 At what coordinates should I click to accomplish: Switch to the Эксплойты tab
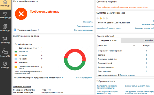(149, 40)
